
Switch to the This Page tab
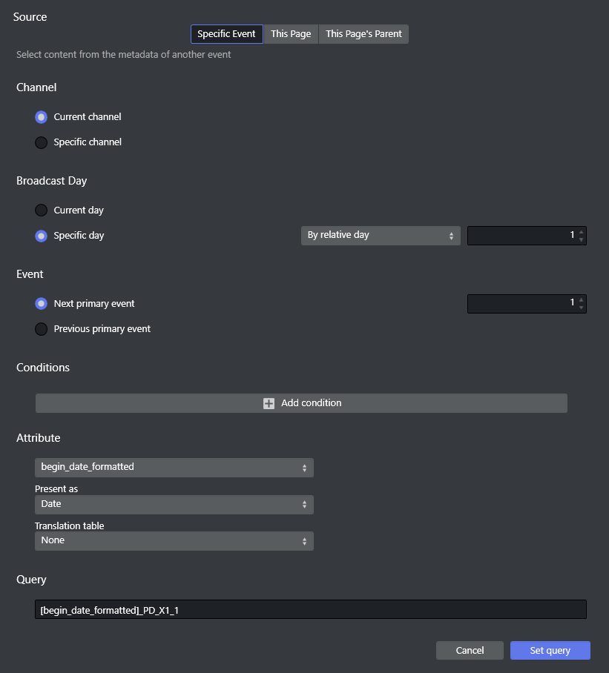[x=291, y=34]
